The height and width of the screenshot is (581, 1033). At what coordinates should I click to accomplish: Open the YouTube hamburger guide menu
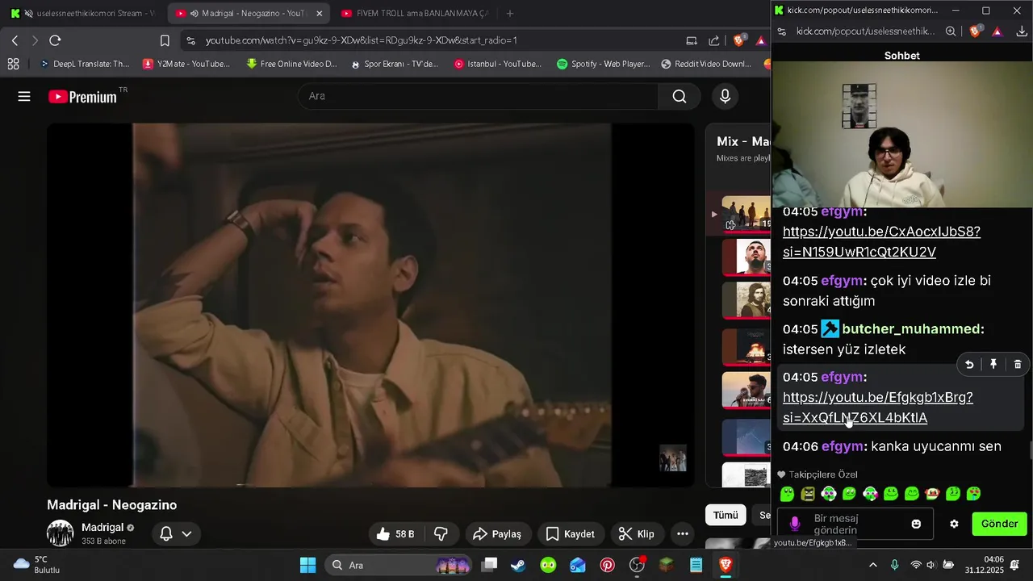[x=24, y=97]
